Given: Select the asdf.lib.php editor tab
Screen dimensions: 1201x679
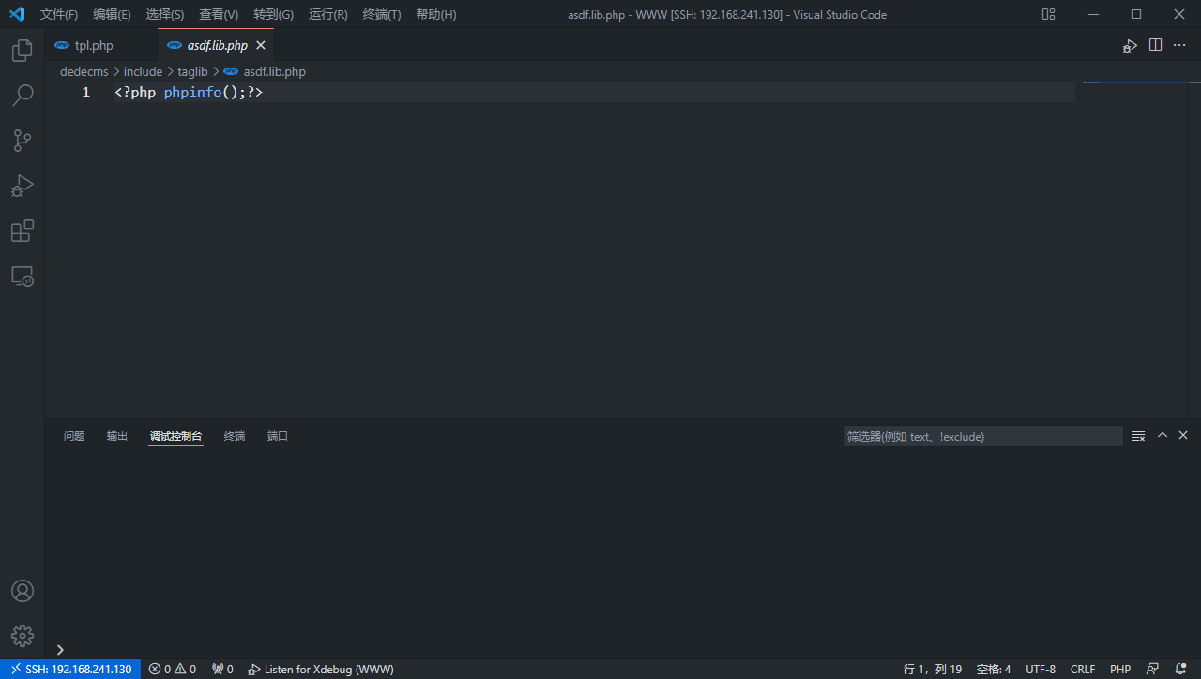Looking at the screenshot, I should 217,45.
